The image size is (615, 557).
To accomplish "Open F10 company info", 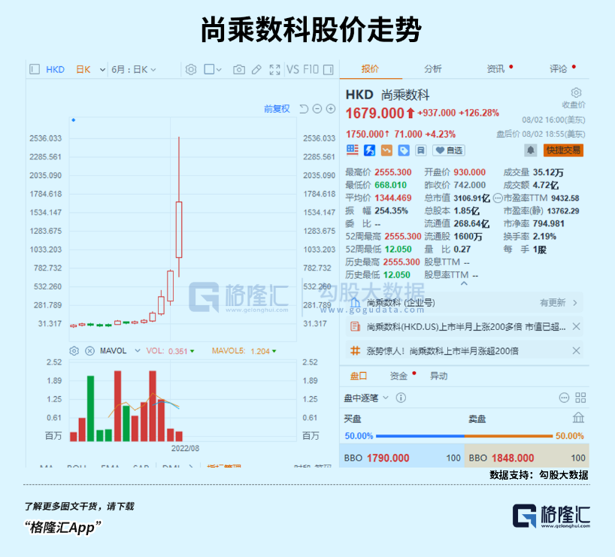I will click(x=311, y=69).
